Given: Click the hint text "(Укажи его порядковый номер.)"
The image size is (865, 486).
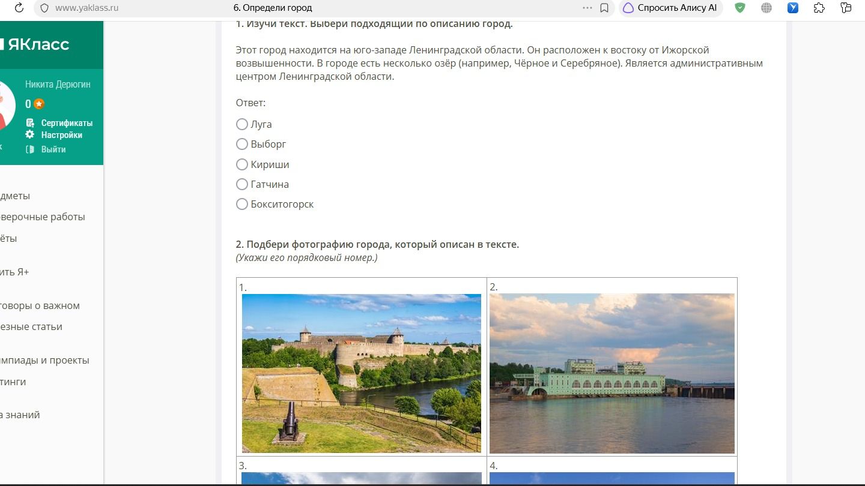Looking at the screenshot, I should point(306,258).
